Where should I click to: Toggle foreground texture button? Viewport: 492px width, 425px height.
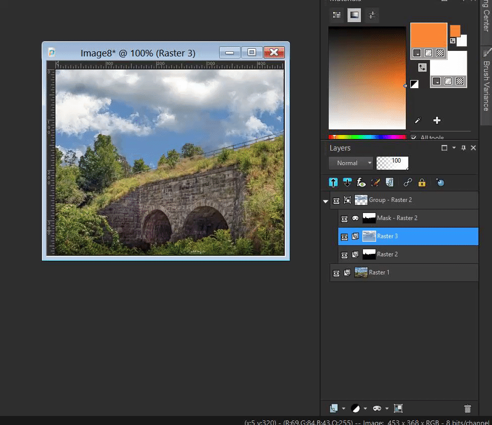(x=428, y=53)
